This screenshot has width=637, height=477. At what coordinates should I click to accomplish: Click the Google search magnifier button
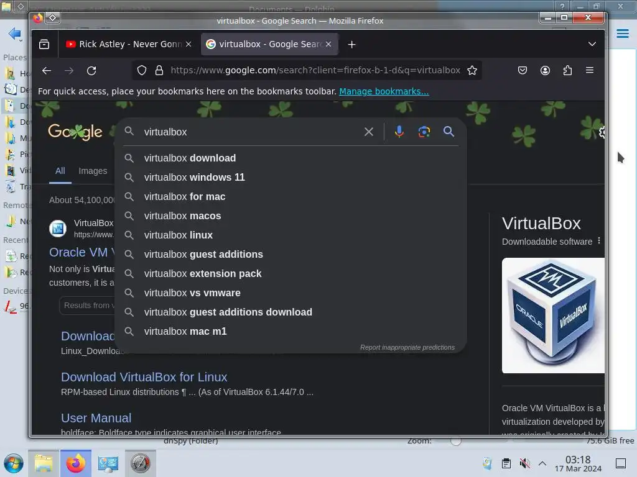(x=449, y=132)
